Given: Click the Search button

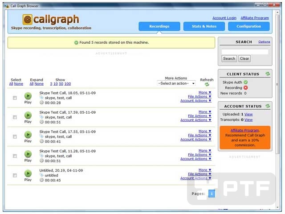Looking at the screenshot, I should pos(229,58).
